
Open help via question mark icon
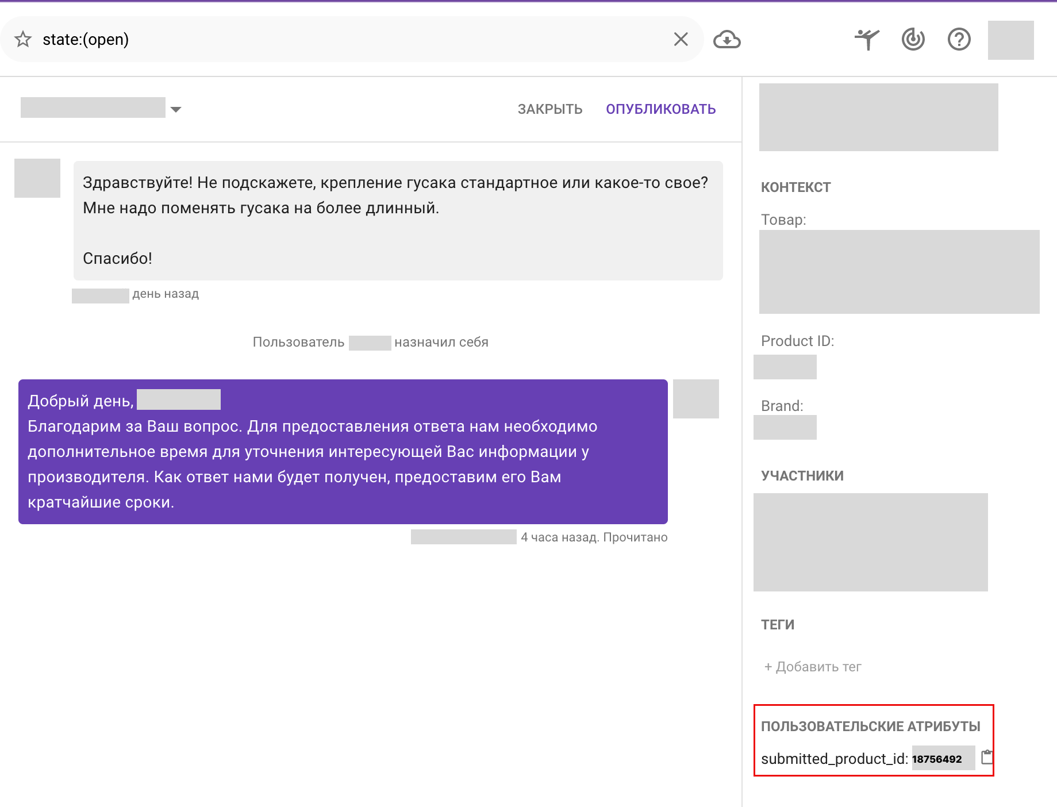959,40
